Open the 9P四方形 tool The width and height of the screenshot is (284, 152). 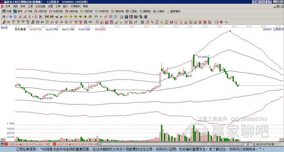[56, 11]
